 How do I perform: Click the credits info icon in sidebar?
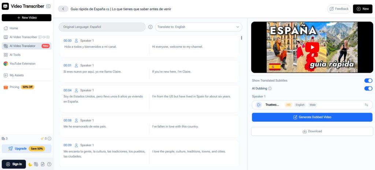point(49,138)
